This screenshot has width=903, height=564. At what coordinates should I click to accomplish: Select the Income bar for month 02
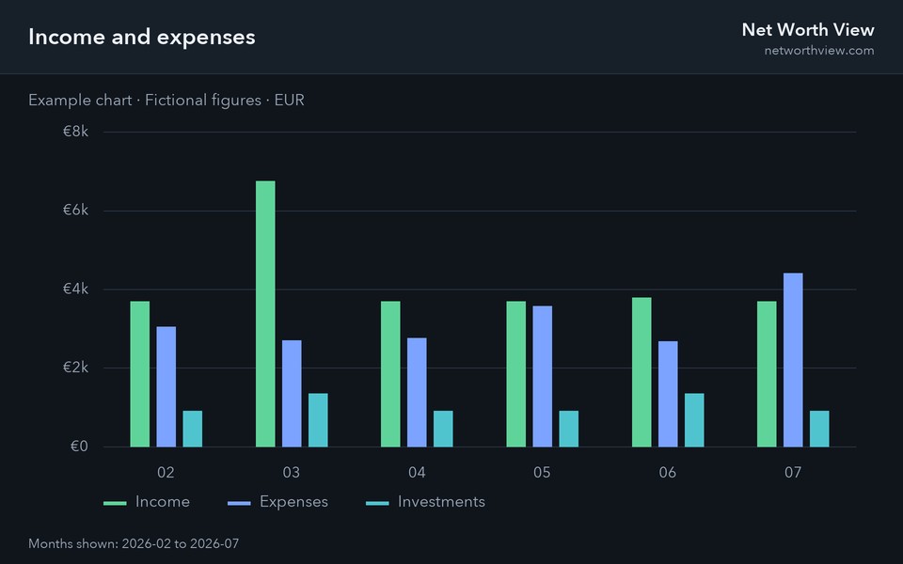click(140, 374)
